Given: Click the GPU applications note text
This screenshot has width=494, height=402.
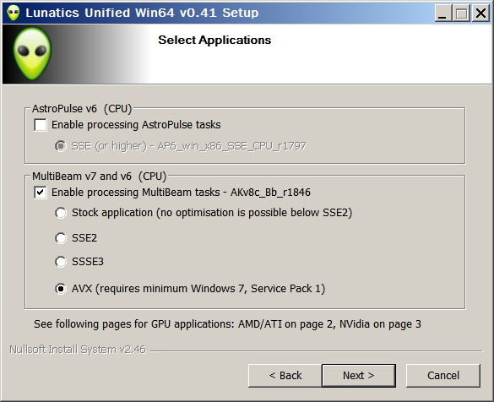Looking at the screenshot, I should tap(227, 323).
